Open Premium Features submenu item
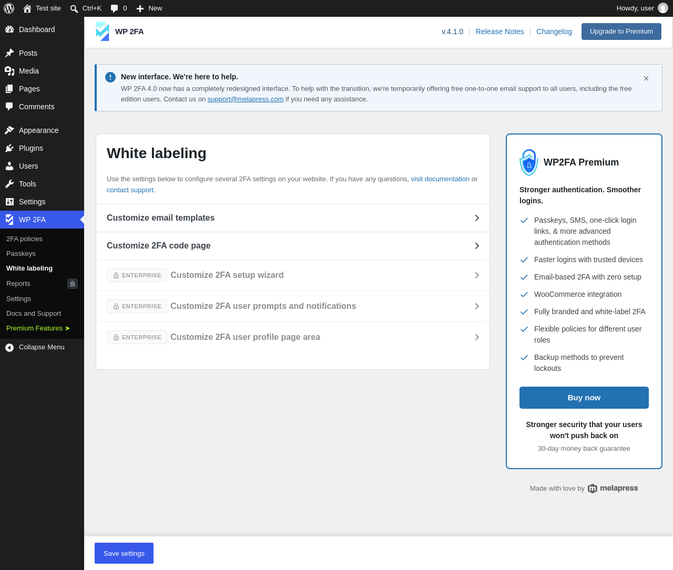This screenshot has width=673, height=570. (x=38, y=328)
